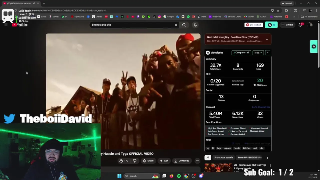Open Firefox from the taskbar

pyautogui.click(x=171, y=176)
